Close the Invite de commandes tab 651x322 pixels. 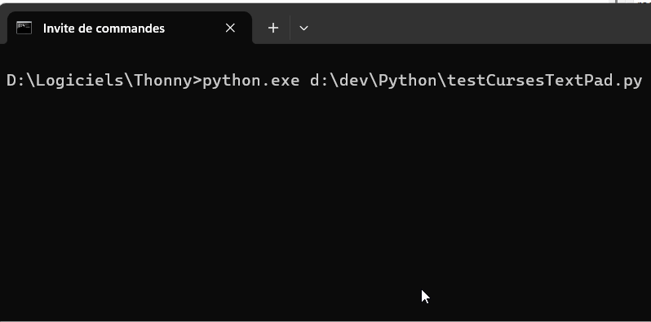click(230, 28)
